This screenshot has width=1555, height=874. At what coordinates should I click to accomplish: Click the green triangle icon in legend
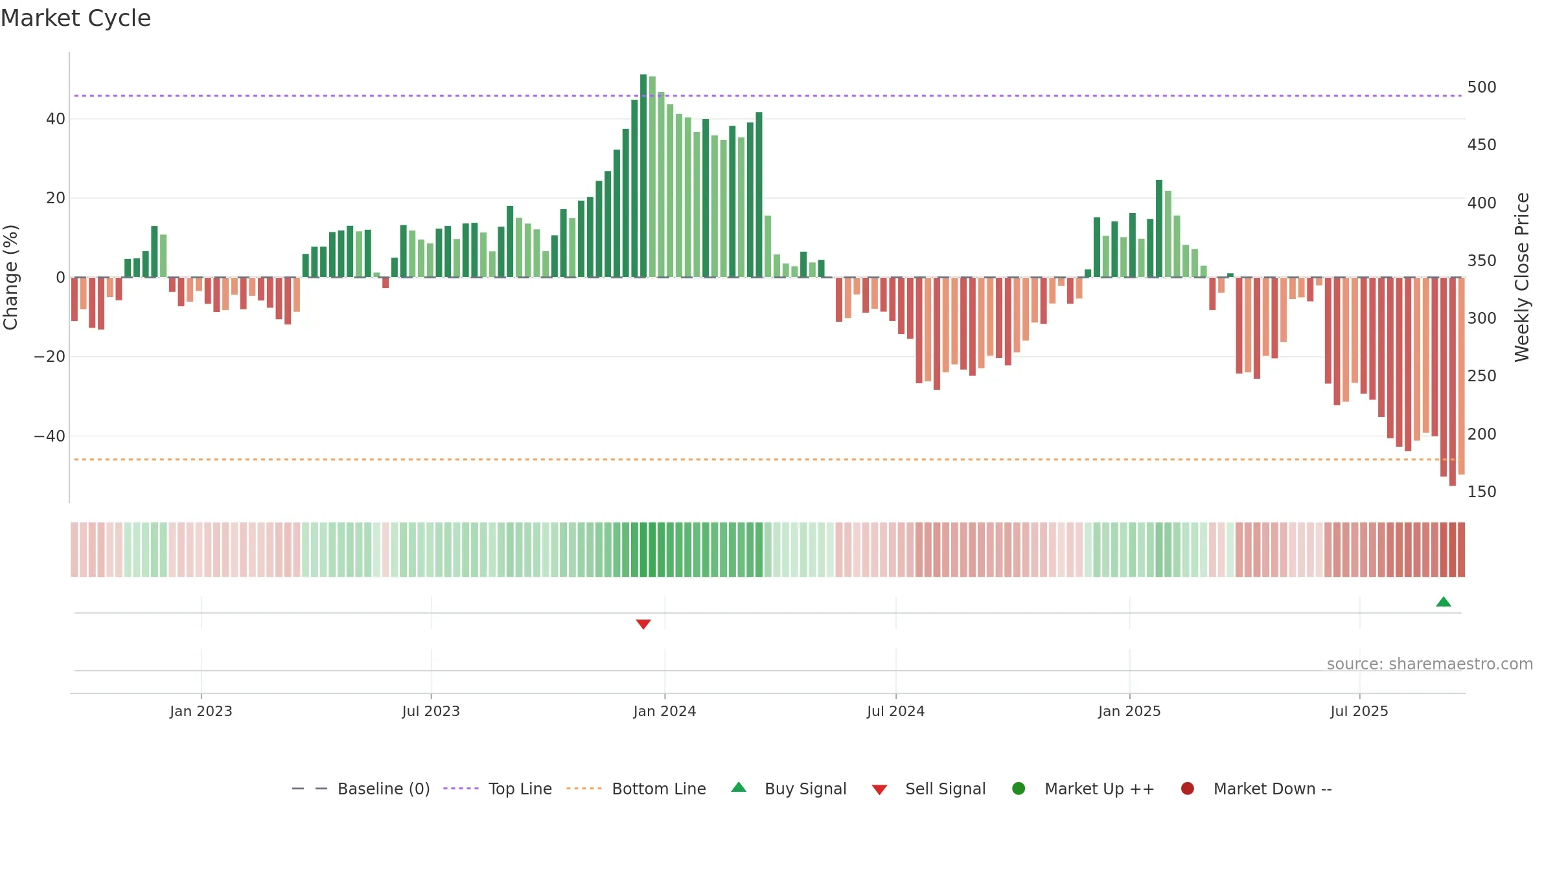(739, 787)
